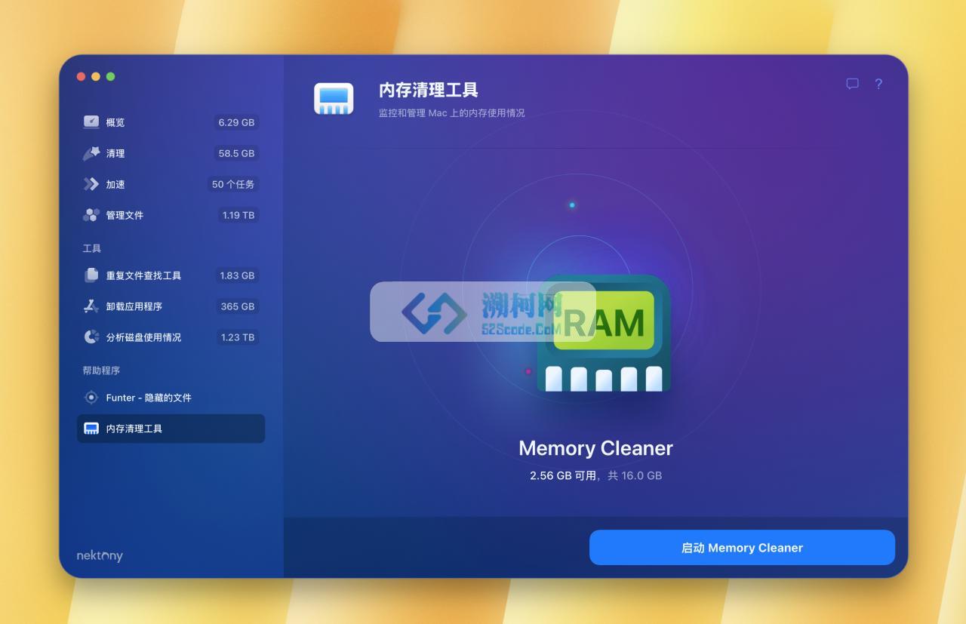Viewport: 966px width, 624px height.
Task: Open the 清理 section
Action: [171, 153]
